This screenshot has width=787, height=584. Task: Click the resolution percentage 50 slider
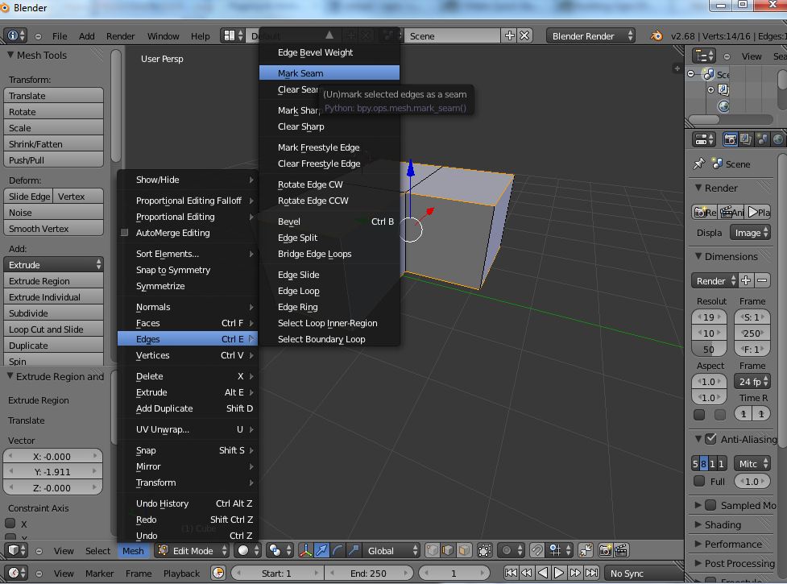coord(709,350)
